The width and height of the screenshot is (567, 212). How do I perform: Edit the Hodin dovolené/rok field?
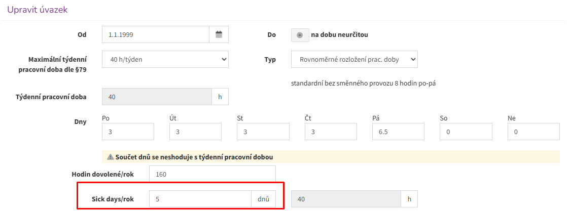pos(212,174)
